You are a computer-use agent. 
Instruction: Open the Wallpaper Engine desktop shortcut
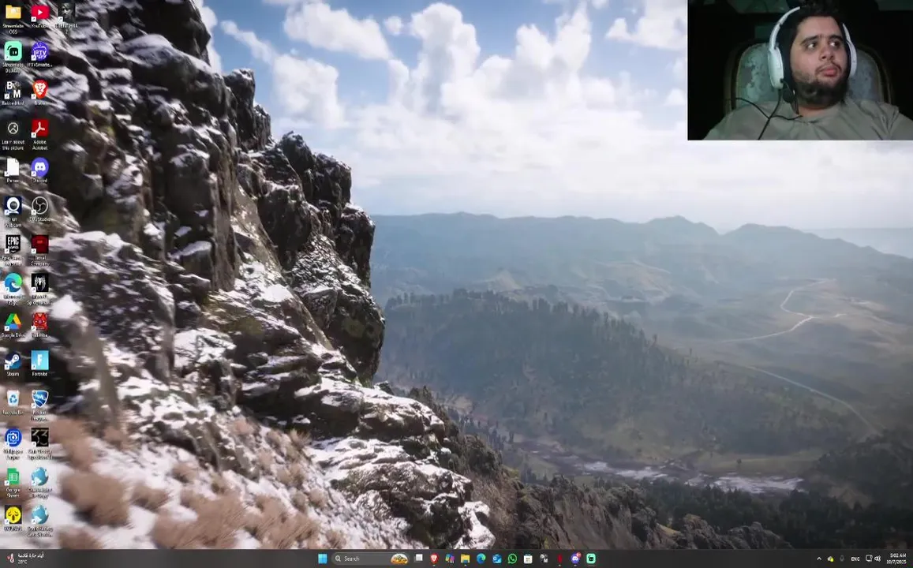[13, 443]
